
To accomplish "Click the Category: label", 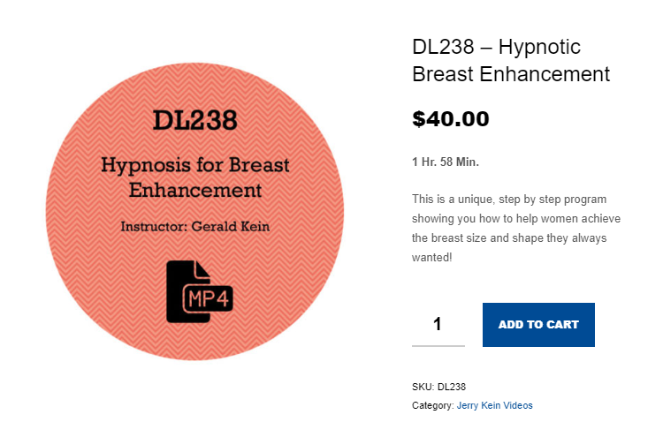I will click(x=432, y=405).
